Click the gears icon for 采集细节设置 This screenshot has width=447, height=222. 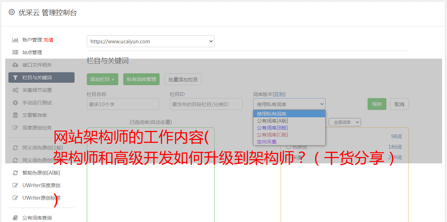click(15, 90)
